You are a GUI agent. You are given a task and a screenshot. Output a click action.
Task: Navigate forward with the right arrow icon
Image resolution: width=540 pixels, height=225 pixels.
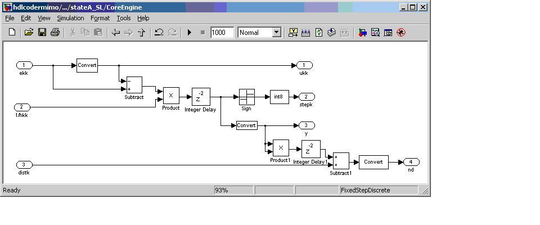pos(128,33)
